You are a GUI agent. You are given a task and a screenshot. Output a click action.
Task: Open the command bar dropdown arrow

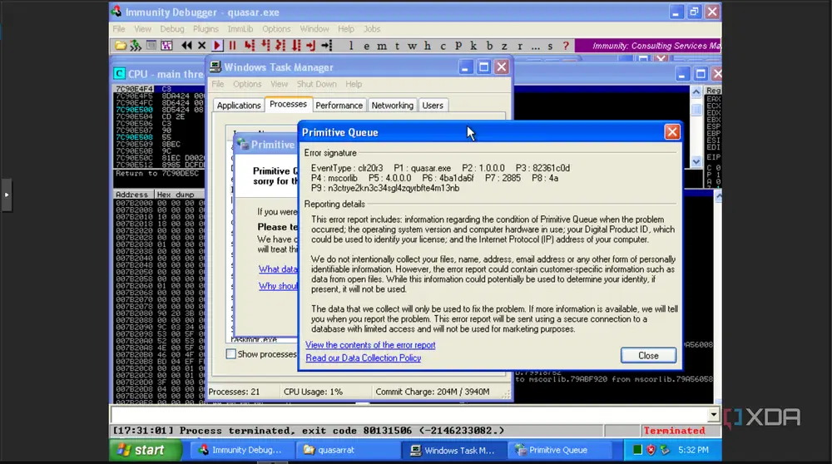pyautogui.click(x=714, y=415)
